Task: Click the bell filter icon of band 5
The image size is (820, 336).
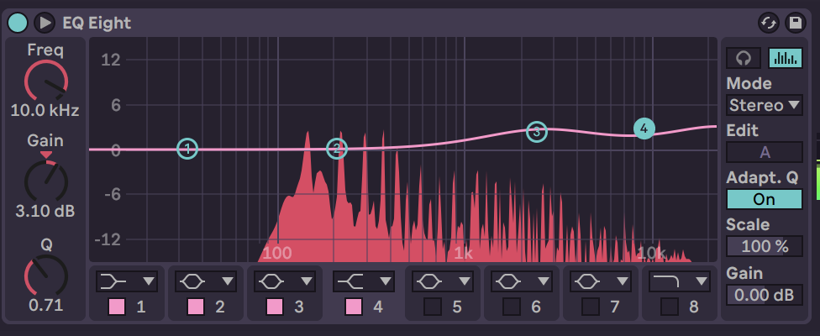Action: coord(428,281)
